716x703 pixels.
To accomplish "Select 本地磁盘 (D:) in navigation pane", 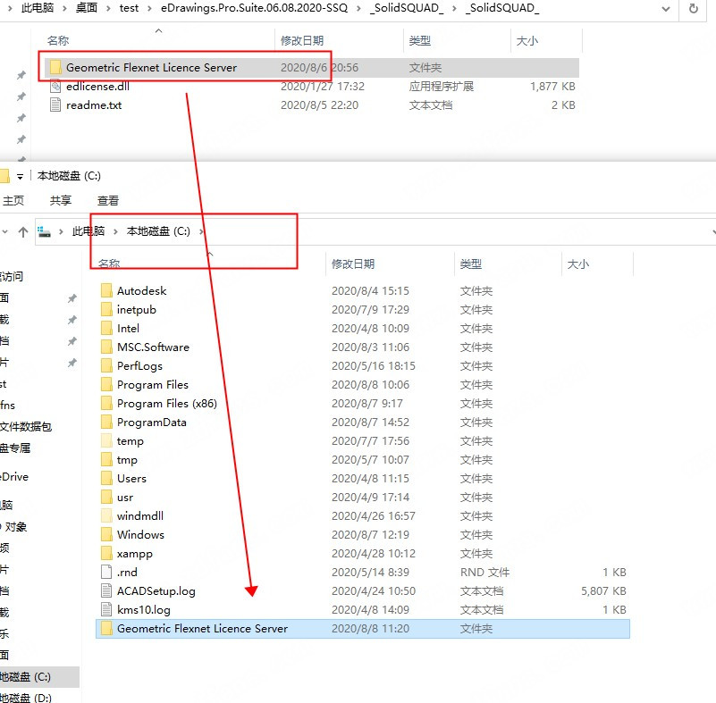I will coord(26,698).
